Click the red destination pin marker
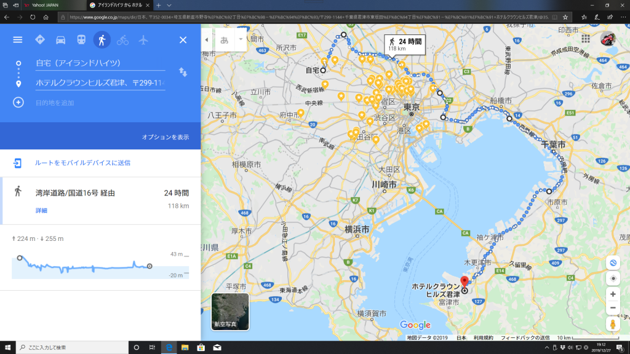Image resolution: width=630 pixels, height=354 pixels. 465,281
